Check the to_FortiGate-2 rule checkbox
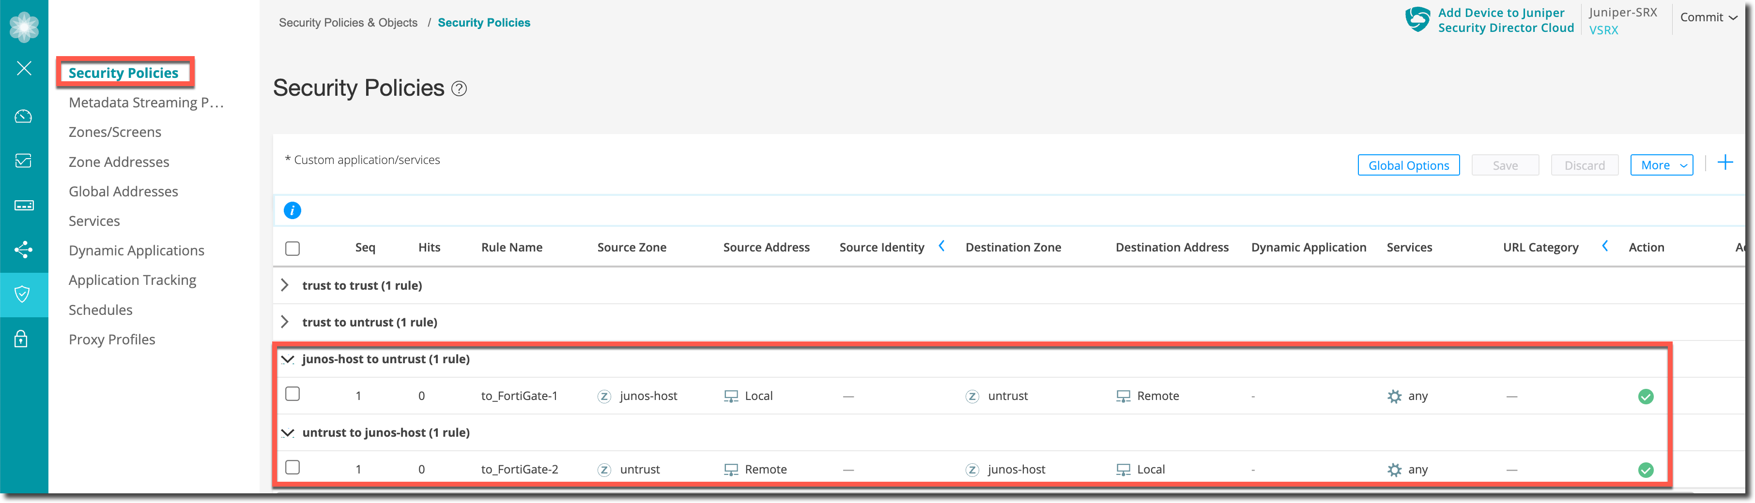 [292, 468]
